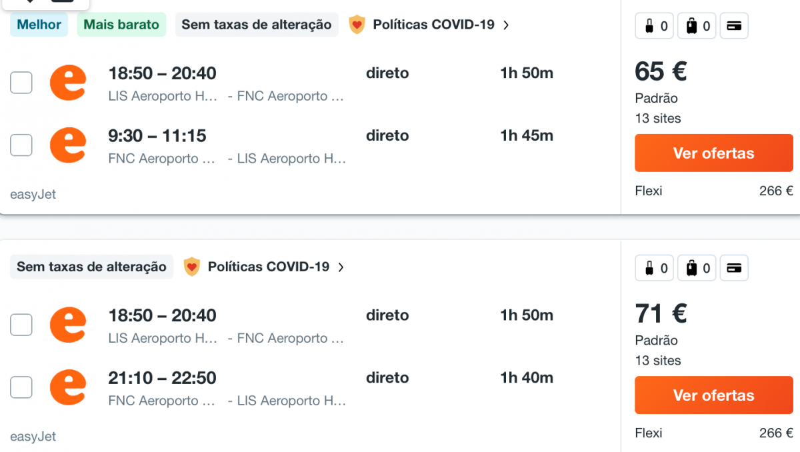
Task: Click the payment card icon for the 71 € offer
Action: 734,268
